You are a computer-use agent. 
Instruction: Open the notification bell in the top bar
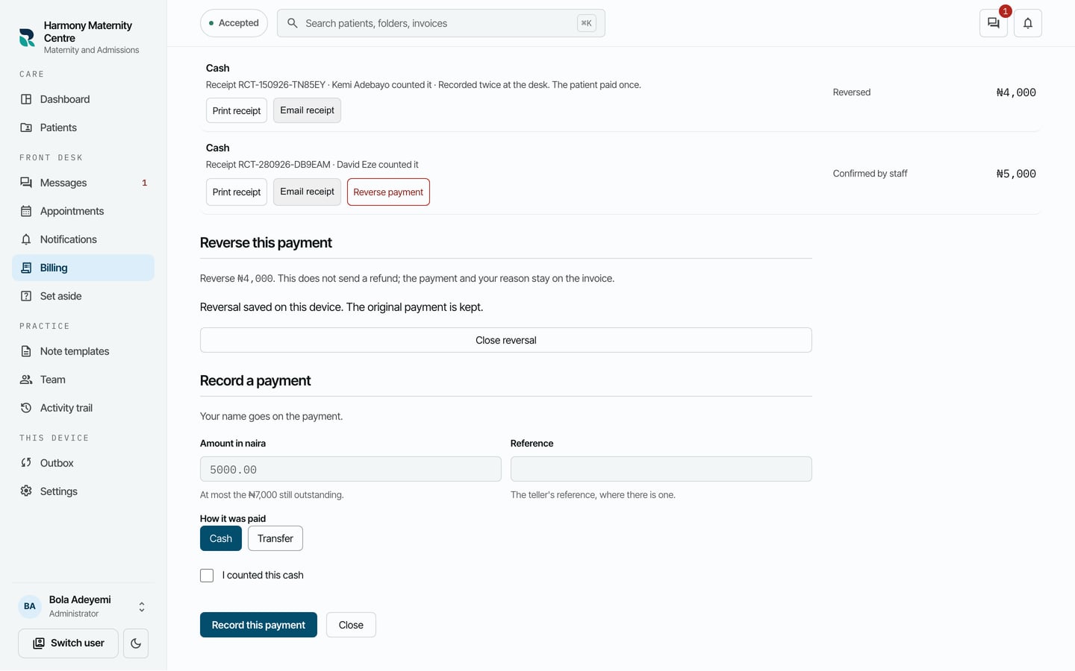(x=1028, y=23)
